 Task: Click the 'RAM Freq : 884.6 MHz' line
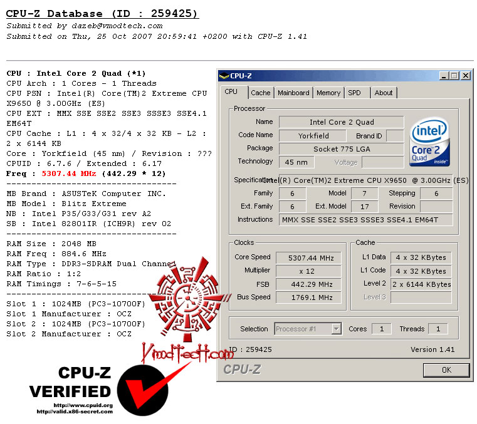56,254
